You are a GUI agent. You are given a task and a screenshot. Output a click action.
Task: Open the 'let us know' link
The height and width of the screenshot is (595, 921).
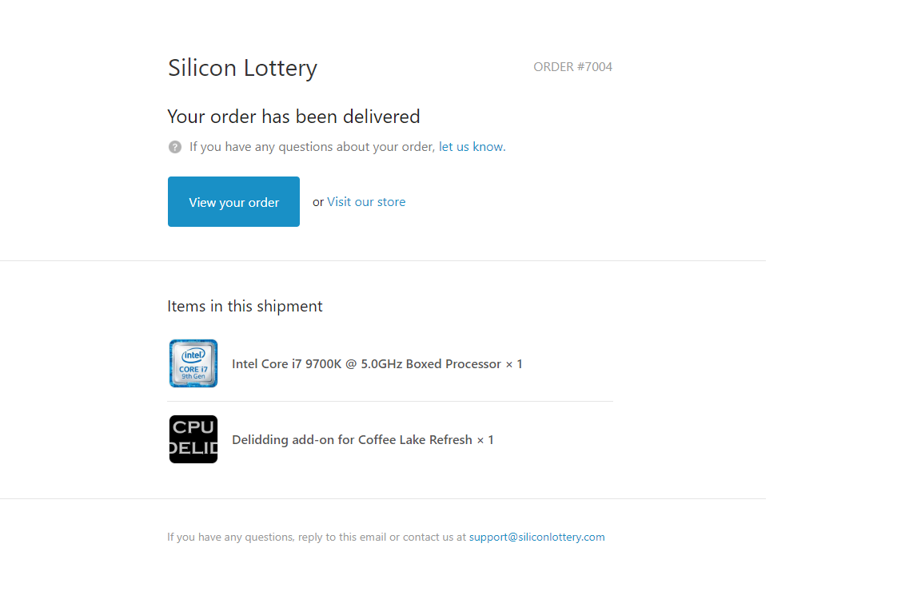pyautogui.click(x=470, y=147)
